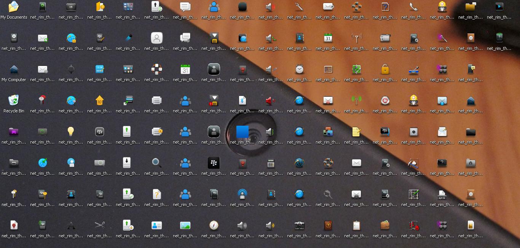Select the wrench icon
The image size is (520, 248).
coord(299,7)
